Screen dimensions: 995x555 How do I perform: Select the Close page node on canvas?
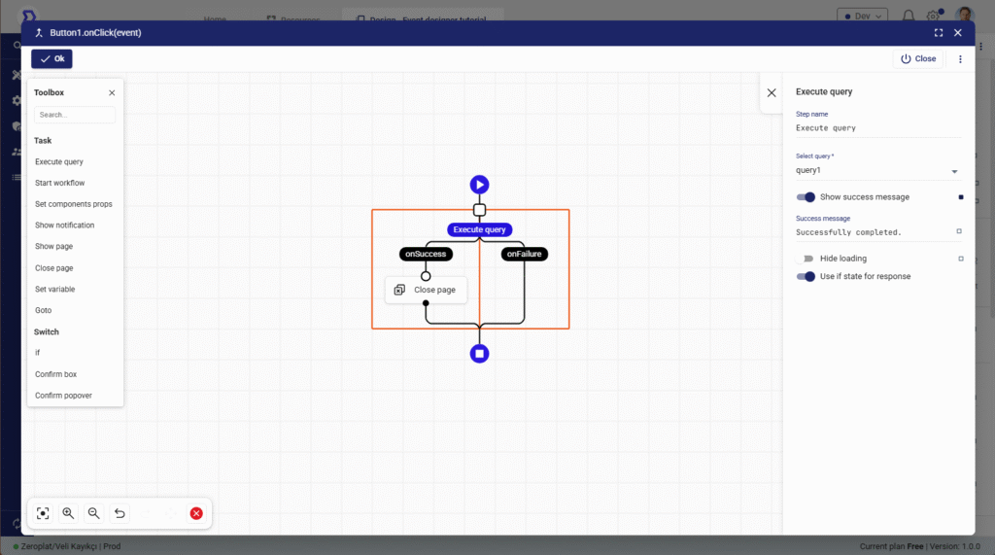pos(426,290)
